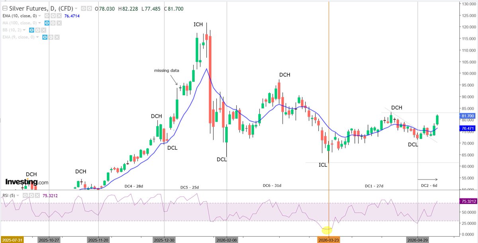
Task: Click the EMA price label 76.471 on price axis
Action: [x=468, y=129]
